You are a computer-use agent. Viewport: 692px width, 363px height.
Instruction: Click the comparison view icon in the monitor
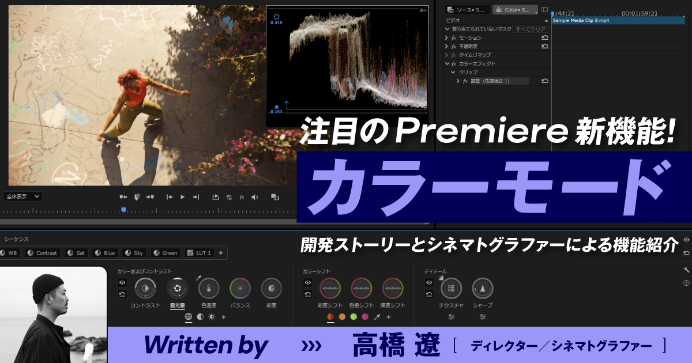click(275, 197)
